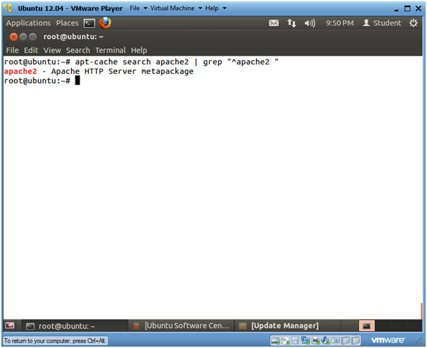The image size is (427, 348).
Task: Click VMware floppy drive device icon
Action: 295,341
